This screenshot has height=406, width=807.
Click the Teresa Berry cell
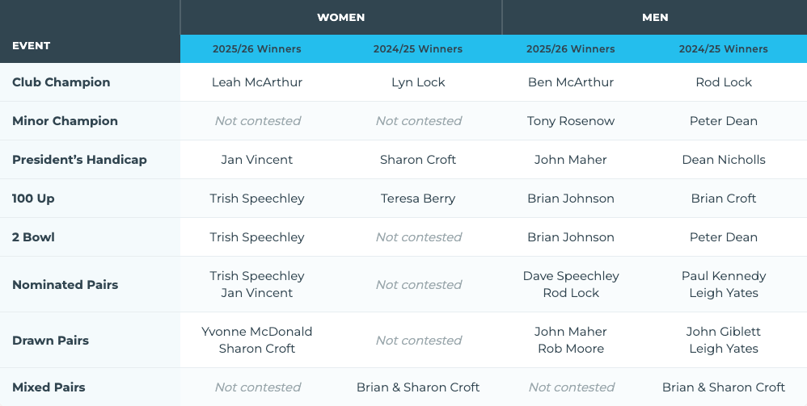tap(418, 199)
